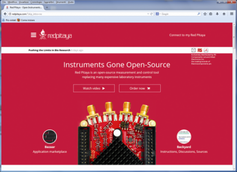
Task: Click the Watch video button
Action: click(94, 88)
